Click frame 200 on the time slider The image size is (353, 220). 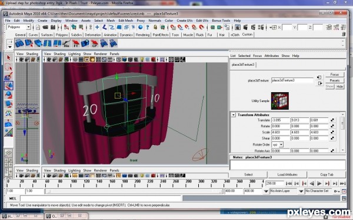[137, 183]
